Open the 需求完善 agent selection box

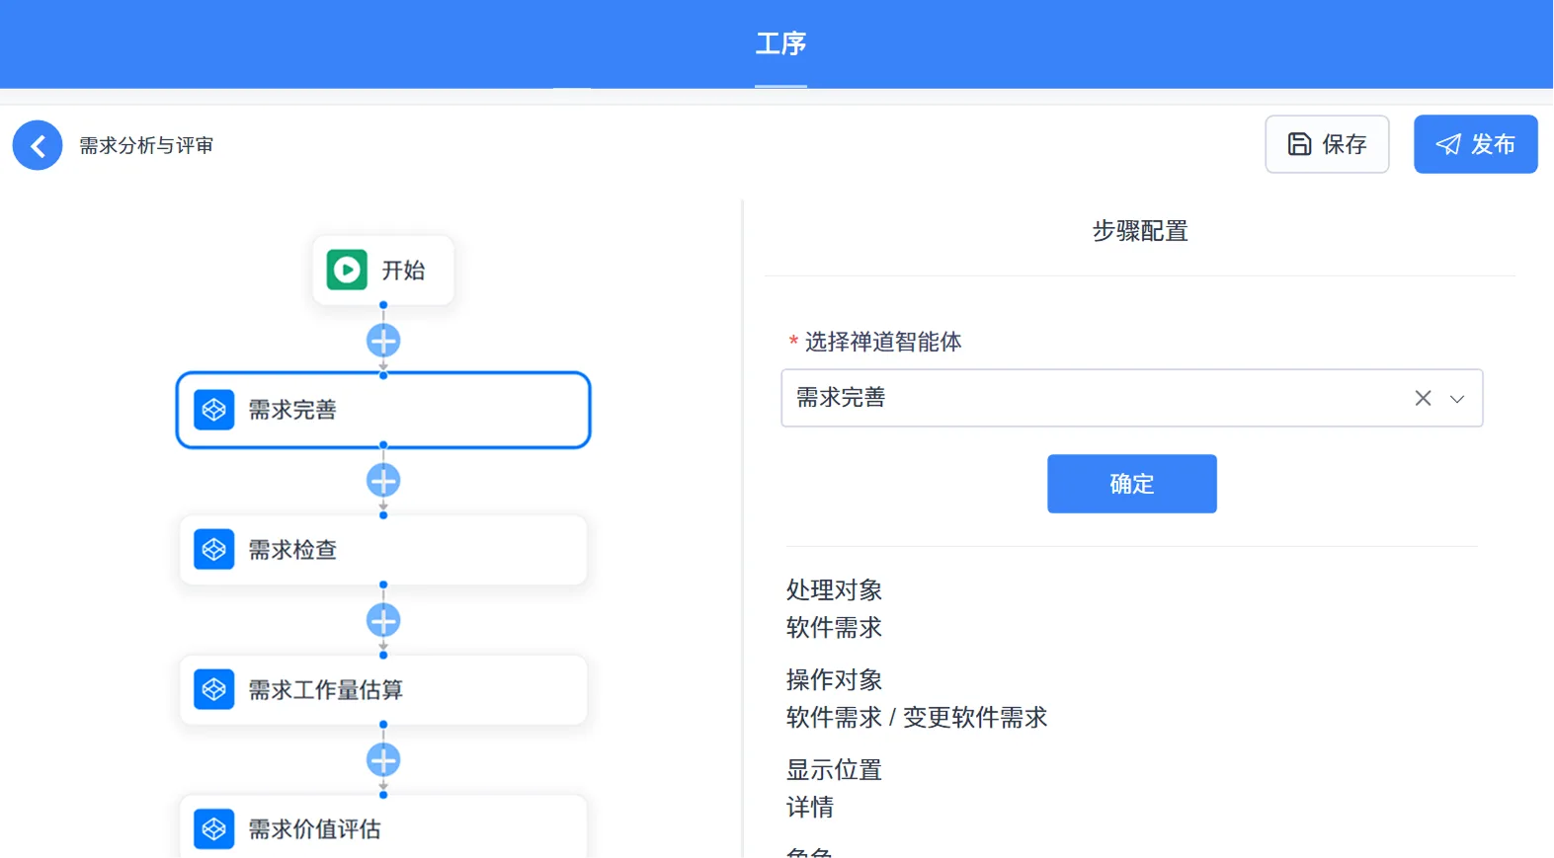pyautogui.click(x=1131, y=398)
